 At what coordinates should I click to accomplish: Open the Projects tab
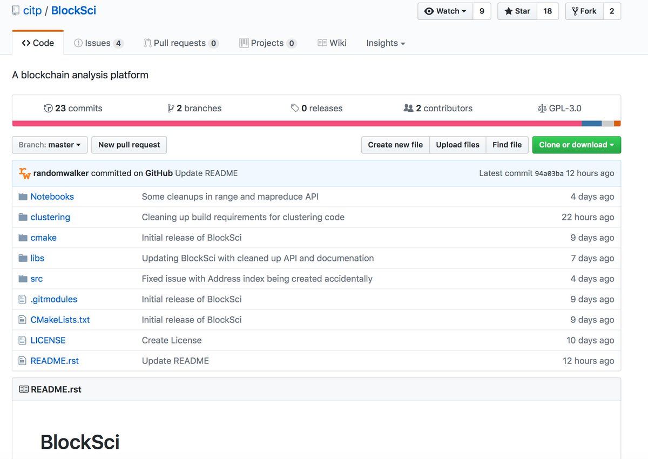pos(268,43)
